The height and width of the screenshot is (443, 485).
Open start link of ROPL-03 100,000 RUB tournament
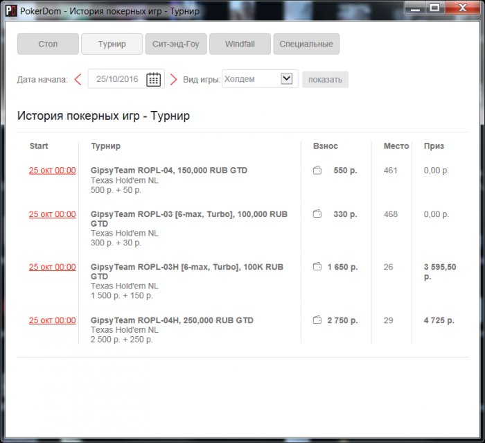52,214
